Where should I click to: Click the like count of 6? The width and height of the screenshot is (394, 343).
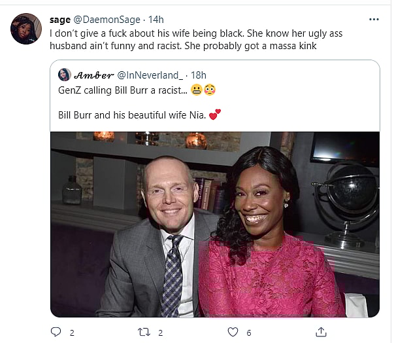(x=249, y=333)
